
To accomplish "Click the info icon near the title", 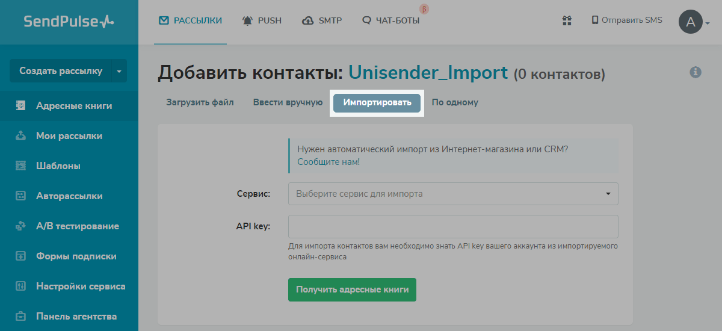I will tap(696, 72).
